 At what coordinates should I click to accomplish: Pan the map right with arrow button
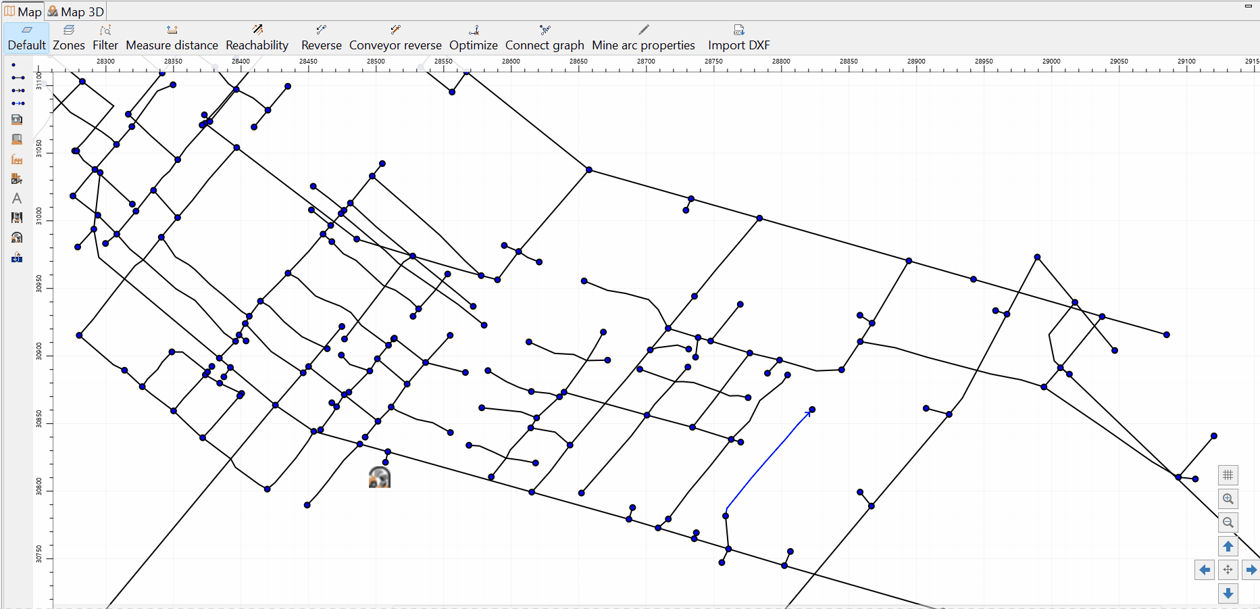pos(1251,570)
